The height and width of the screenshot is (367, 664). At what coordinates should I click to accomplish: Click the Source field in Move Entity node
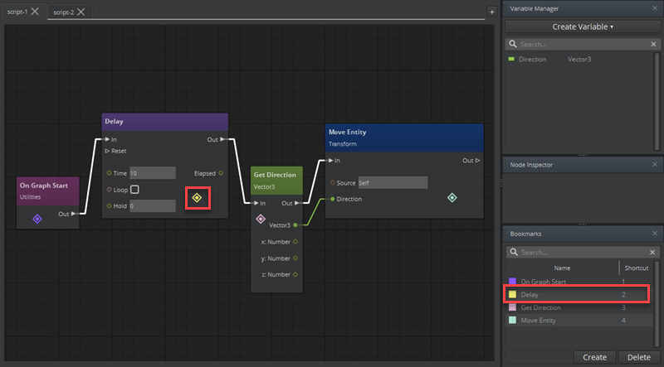coord(392,182)
